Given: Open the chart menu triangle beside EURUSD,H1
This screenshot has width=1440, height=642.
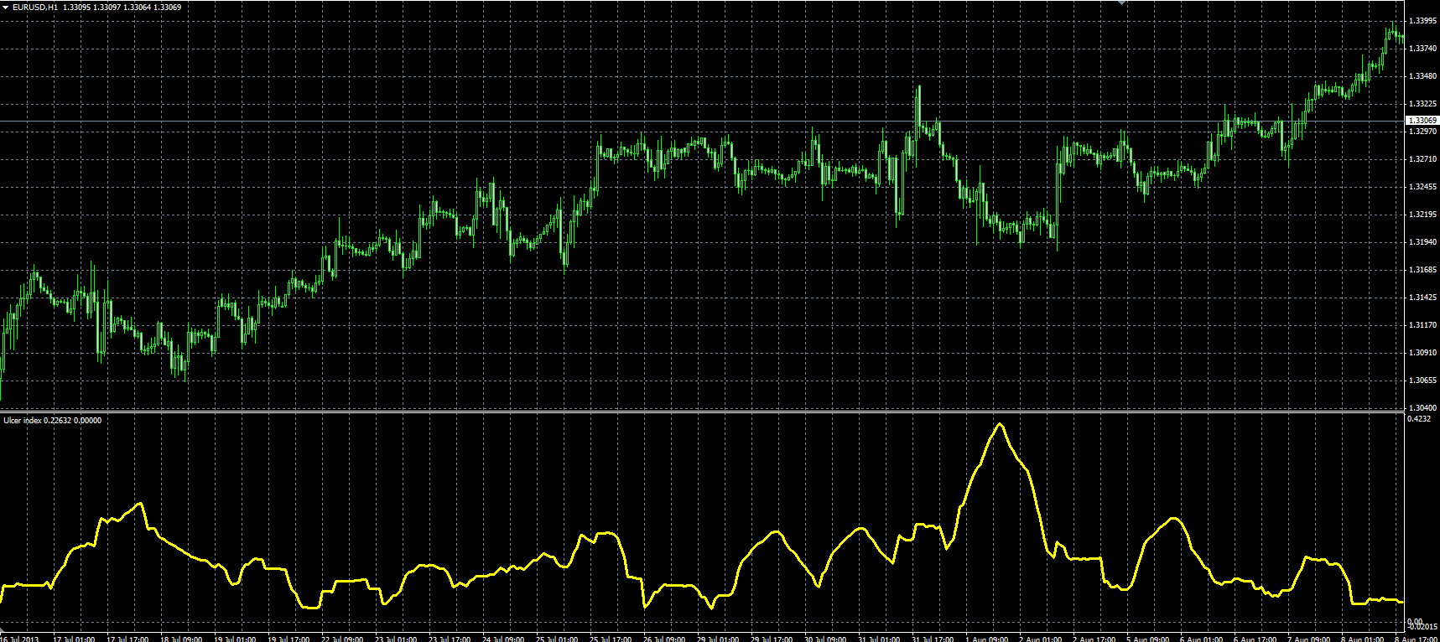Looking at the screenshot, I should pos(6,8).
